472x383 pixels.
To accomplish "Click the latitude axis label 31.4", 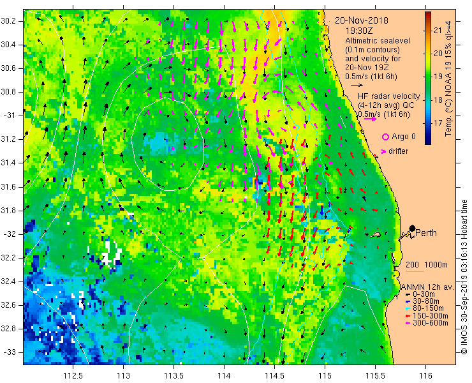I will 7,163.
